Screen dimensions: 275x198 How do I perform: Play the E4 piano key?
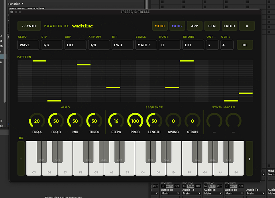pos(174,169)
